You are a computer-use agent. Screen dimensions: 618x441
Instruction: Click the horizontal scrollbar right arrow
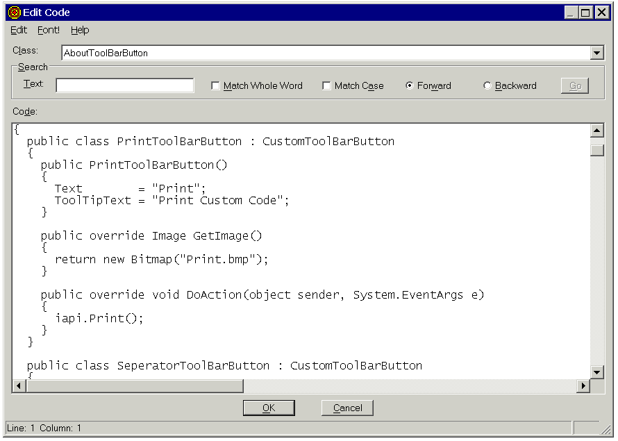(583, 386)
